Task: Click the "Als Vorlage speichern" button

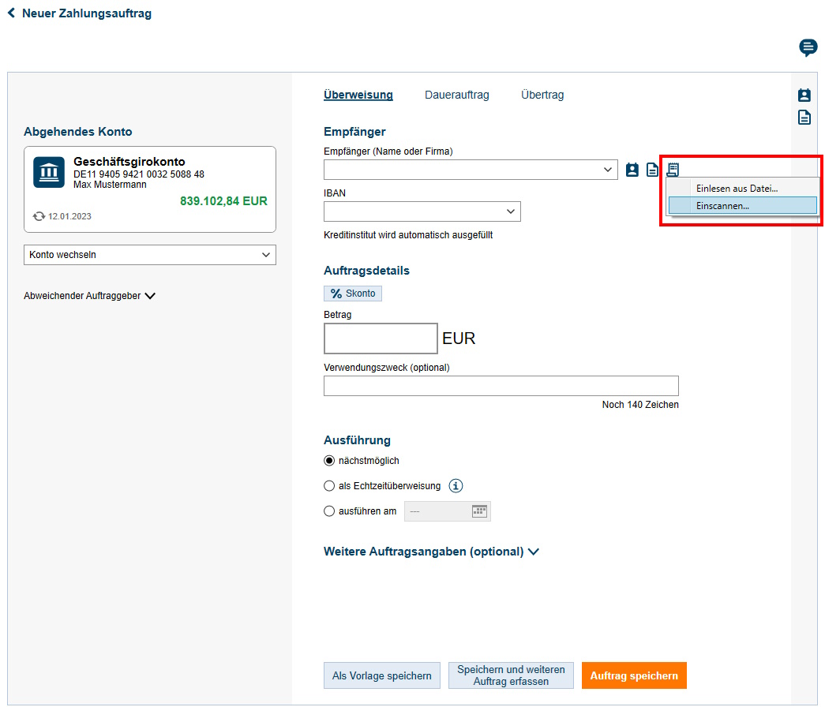Action: pyautogui.click(x=382, y=675)
